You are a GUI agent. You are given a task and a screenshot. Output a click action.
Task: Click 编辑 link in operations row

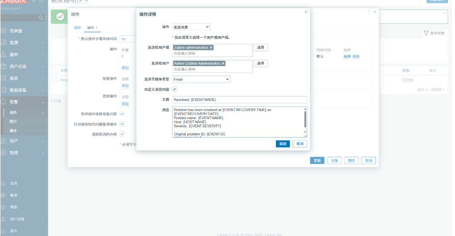click(x=347, y=57)
